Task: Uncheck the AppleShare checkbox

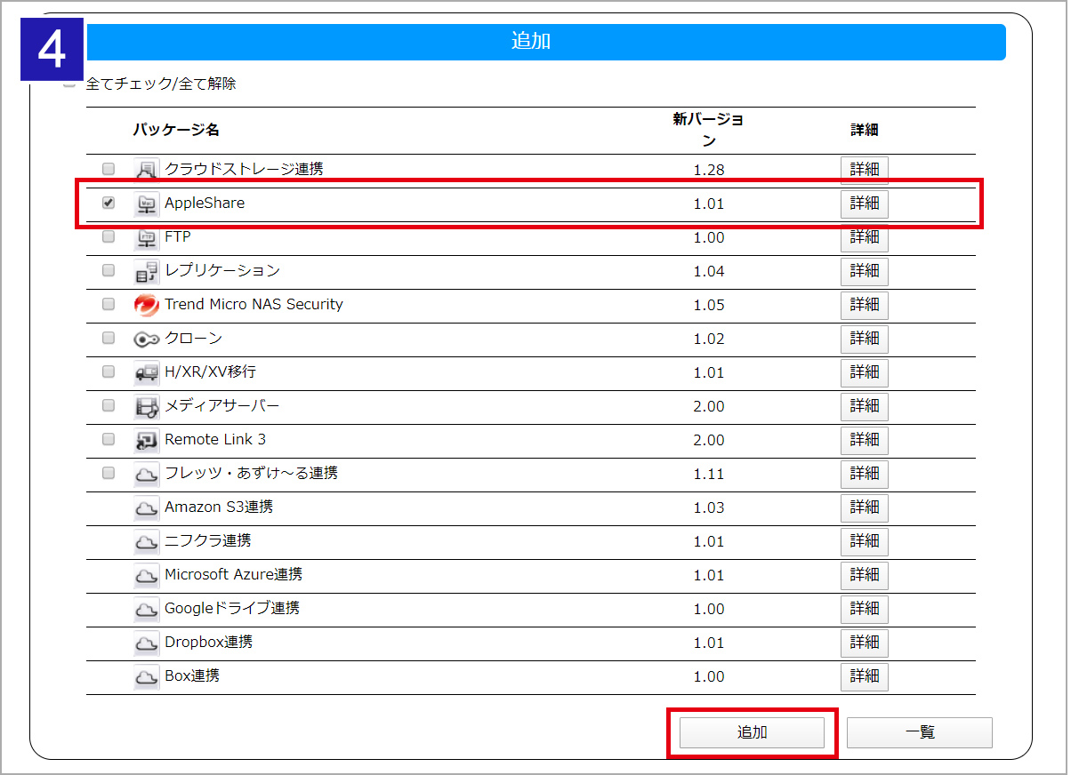Action: point(109,203)
